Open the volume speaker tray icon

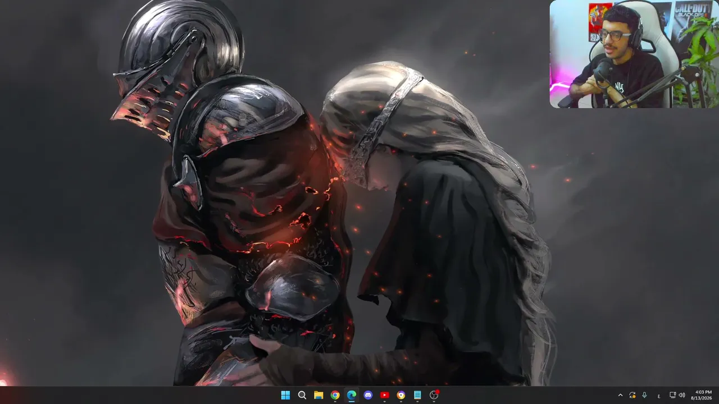coord(682,395)
